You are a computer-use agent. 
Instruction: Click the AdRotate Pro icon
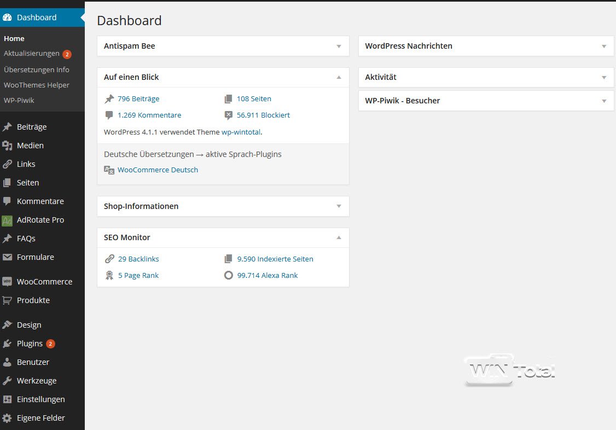7,220
